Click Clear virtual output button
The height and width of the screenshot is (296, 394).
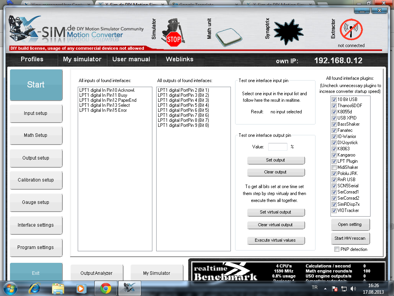[275, 225]
